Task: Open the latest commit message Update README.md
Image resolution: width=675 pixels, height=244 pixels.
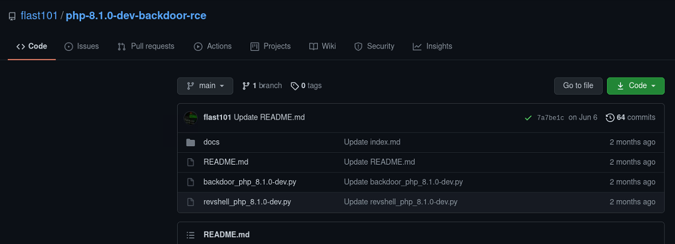Action: point(269,117)
